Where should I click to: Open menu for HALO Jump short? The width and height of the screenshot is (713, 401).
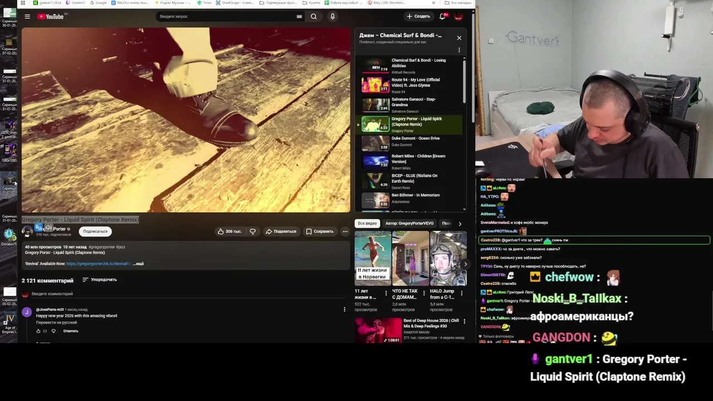click(461, 293)
